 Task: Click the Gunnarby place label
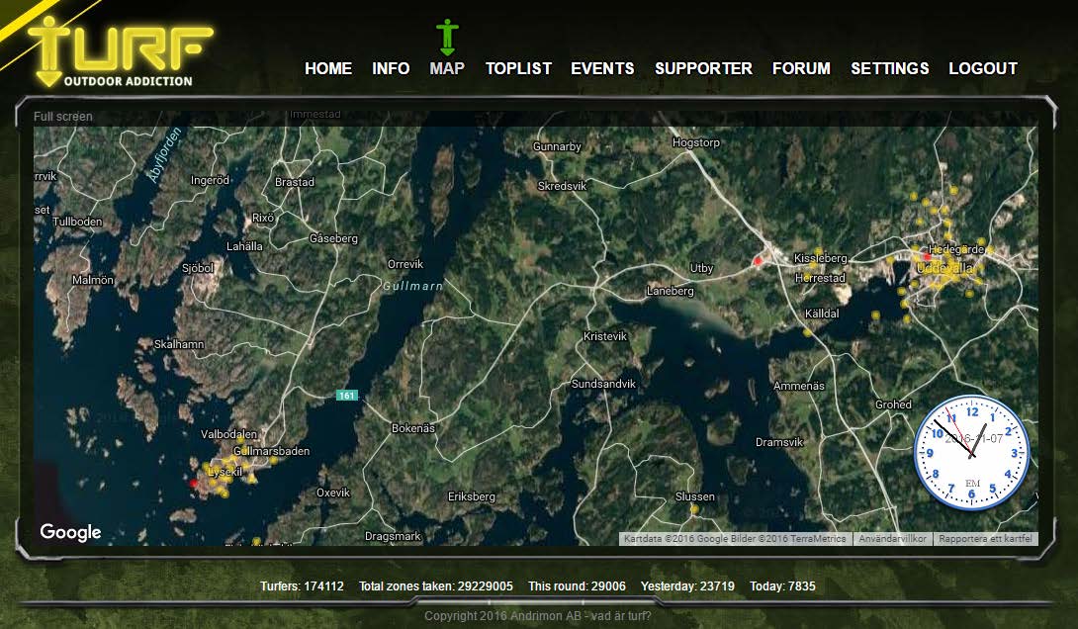click(x=557, y=146)
